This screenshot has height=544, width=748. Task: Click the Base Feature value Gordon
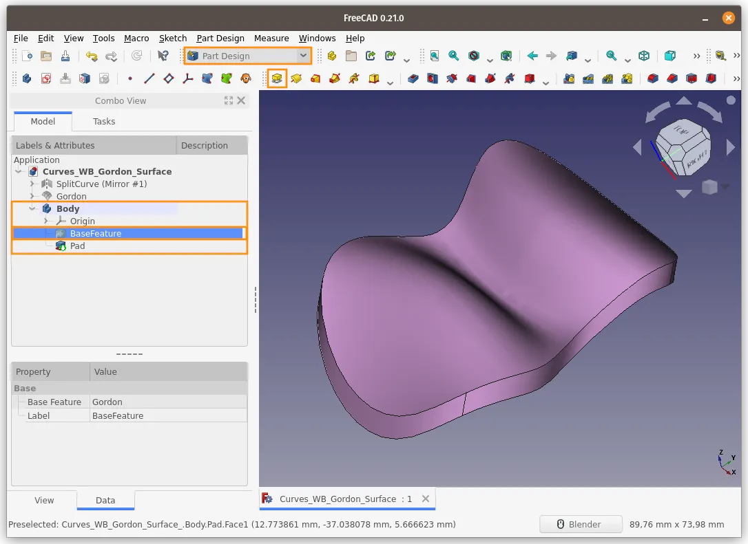[x=169, y=402]
